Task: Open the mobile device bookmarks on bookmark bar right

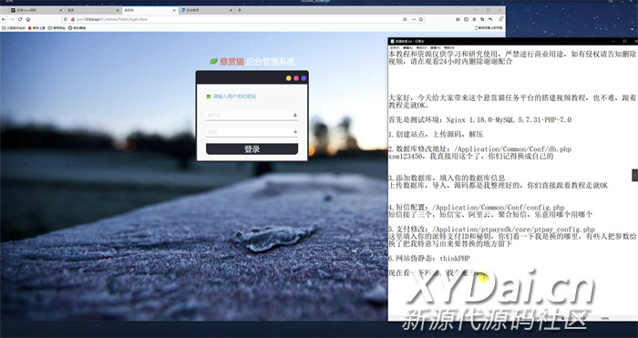Action: tap(489, 28)
